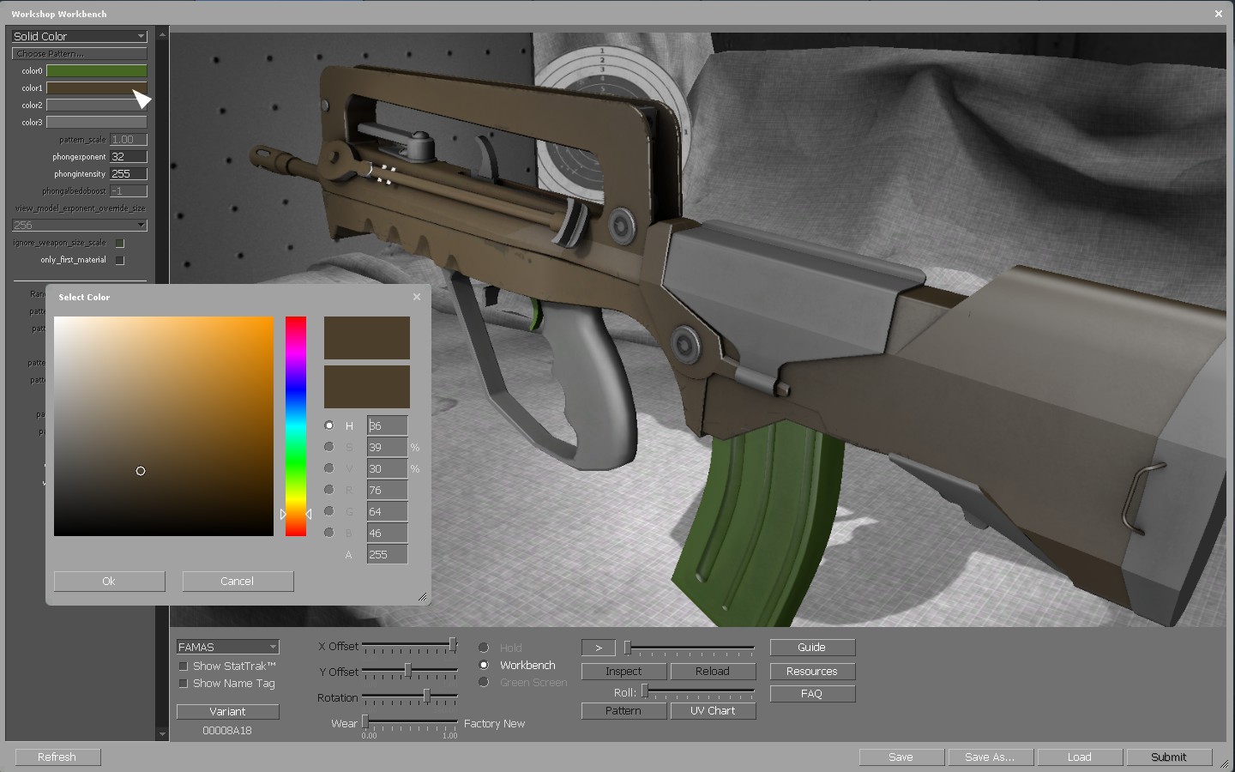
Task: Click the color2 swatch
Action: 97,105
